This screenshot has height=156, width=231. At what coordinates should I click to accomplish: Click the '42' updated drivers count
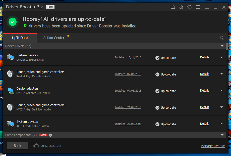pos(25,26)
